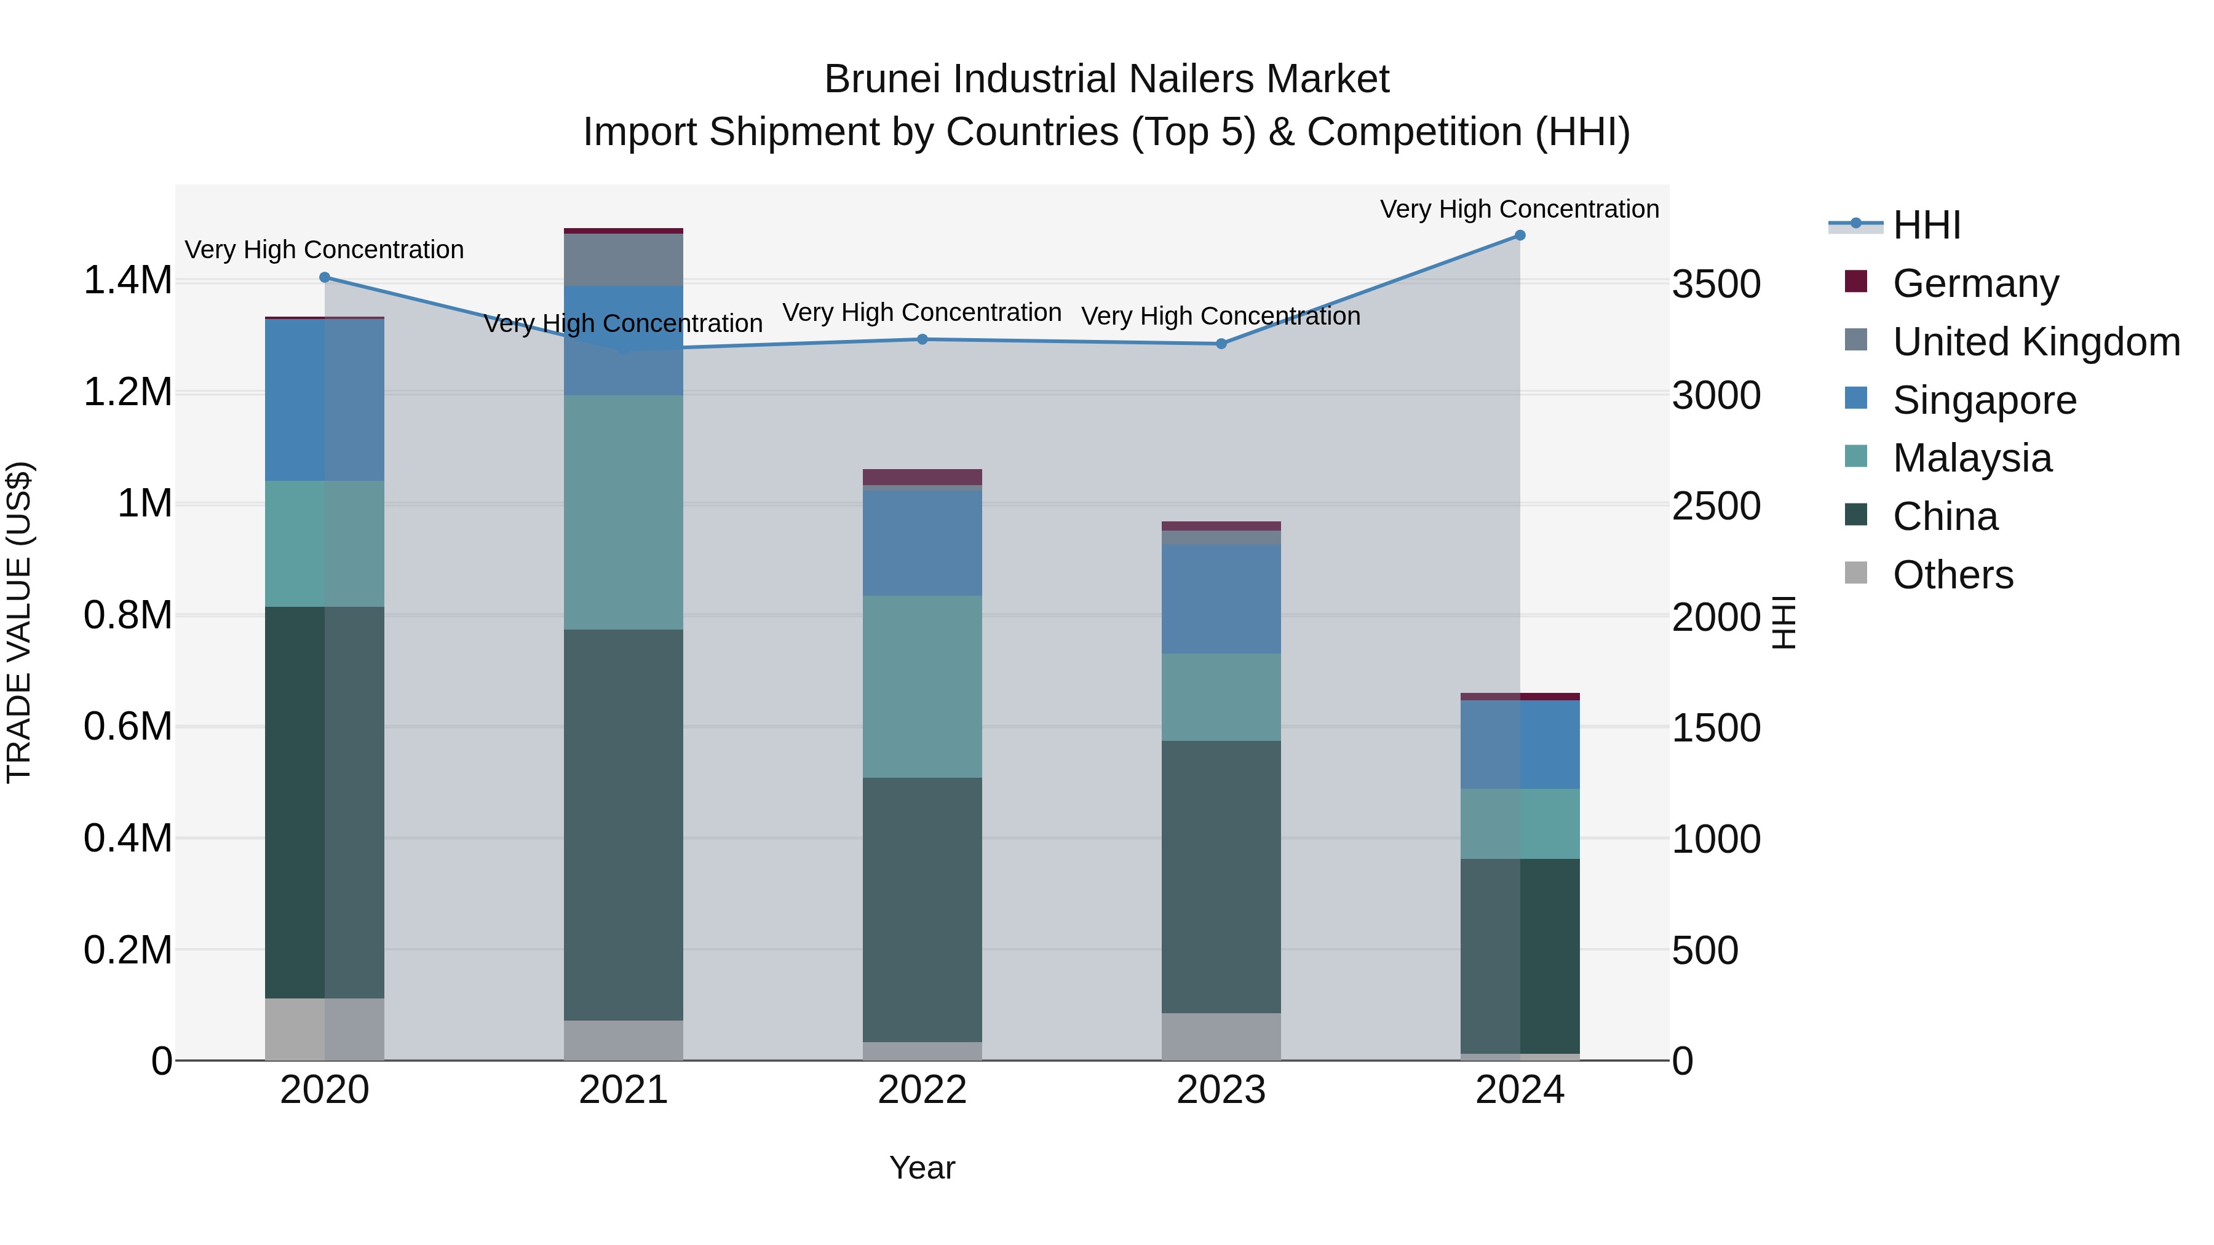The height and width of the screenshot is (1245, 2214).
Task: Toggle United Kingdom series in legend
Action: tap(2012, 342)
